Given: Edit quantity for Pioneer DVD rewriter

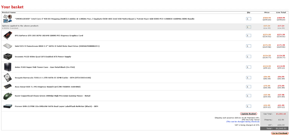Looking at the screenshot, I should [x=248, y=106].
